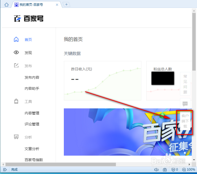This screenshot has width=197, height=174.
Task: Click the blue home icon beside 首页
Action: point(16,39)
